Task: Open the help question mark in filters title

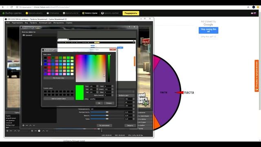Action: click(x=129, y=27)
